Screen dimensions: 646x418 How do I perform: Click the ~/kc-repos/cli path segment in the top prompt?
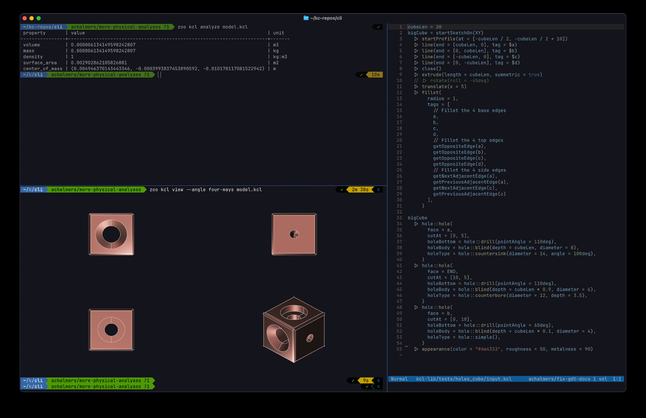(43, 27)
